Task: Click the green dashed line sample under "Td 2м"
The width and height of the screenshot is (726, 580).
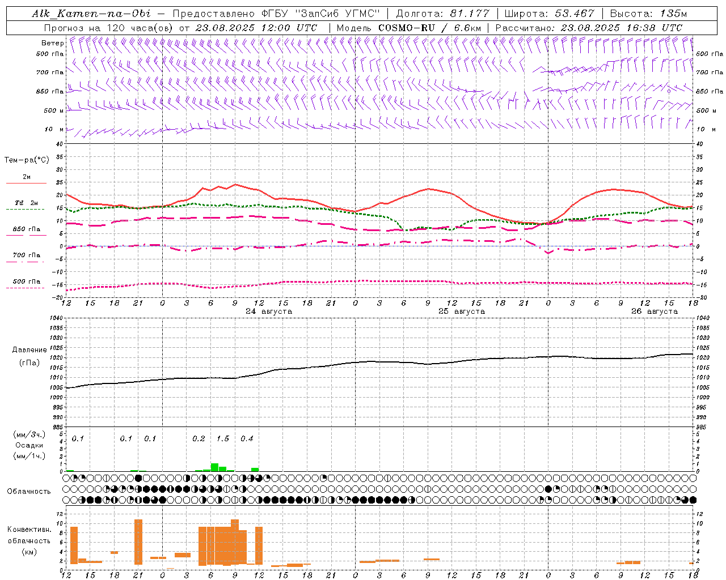Action: click(x=25, y=209)
